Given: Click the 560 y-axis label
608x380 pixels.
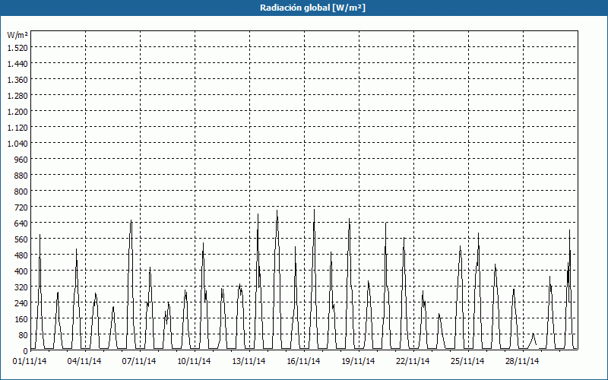Looking at the screenshot, I should pos(21,239).
